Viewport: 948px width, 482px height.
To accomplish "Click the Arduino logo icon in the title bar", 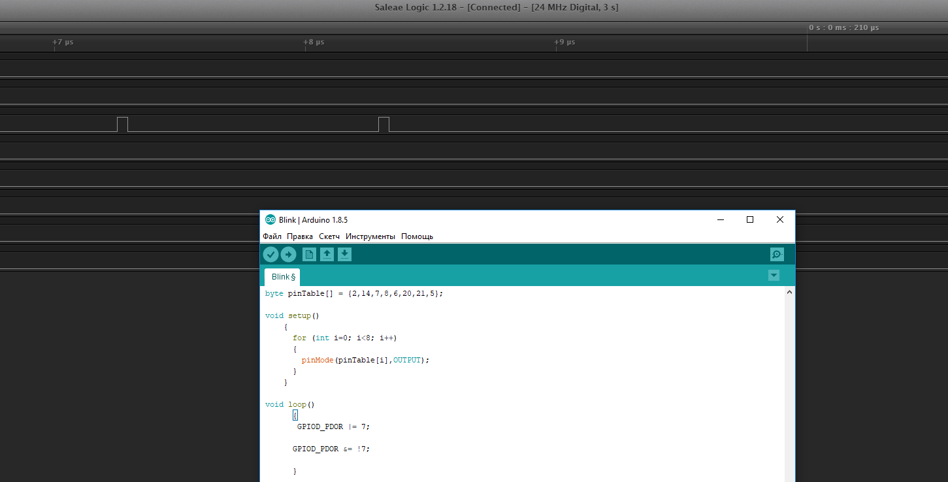I will tap(270, 219).
